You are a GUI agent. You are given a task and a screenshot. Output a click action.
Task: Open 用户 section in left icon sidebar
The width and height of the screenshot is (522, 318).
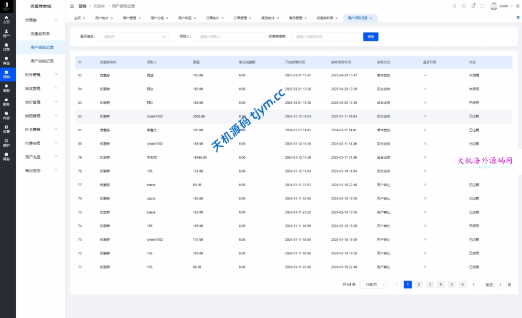pyautogui.click(x=6, y=34)
